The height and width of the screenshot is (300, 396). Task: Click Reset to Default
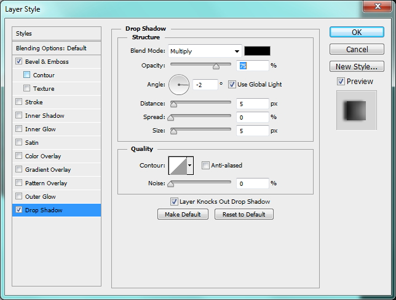(244, 214)
